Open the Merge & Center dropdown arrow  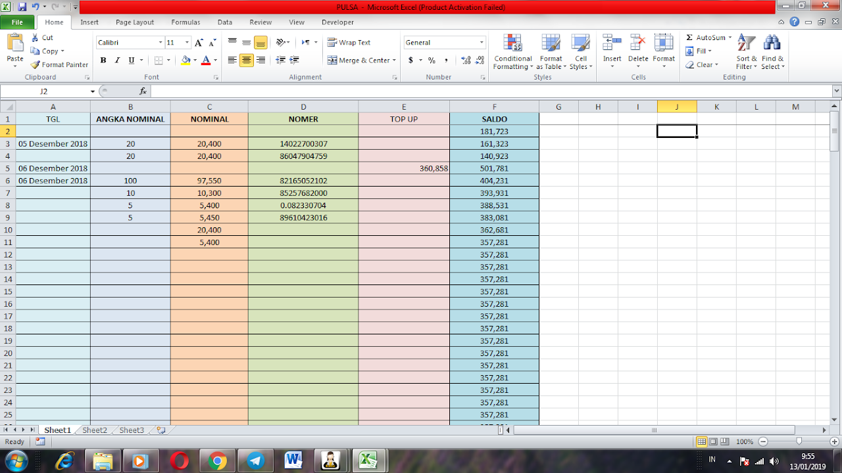[x=394, y=60]
